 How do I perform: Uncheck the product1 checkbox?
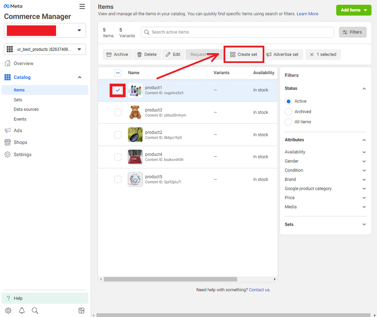click(x=118, y=90)
